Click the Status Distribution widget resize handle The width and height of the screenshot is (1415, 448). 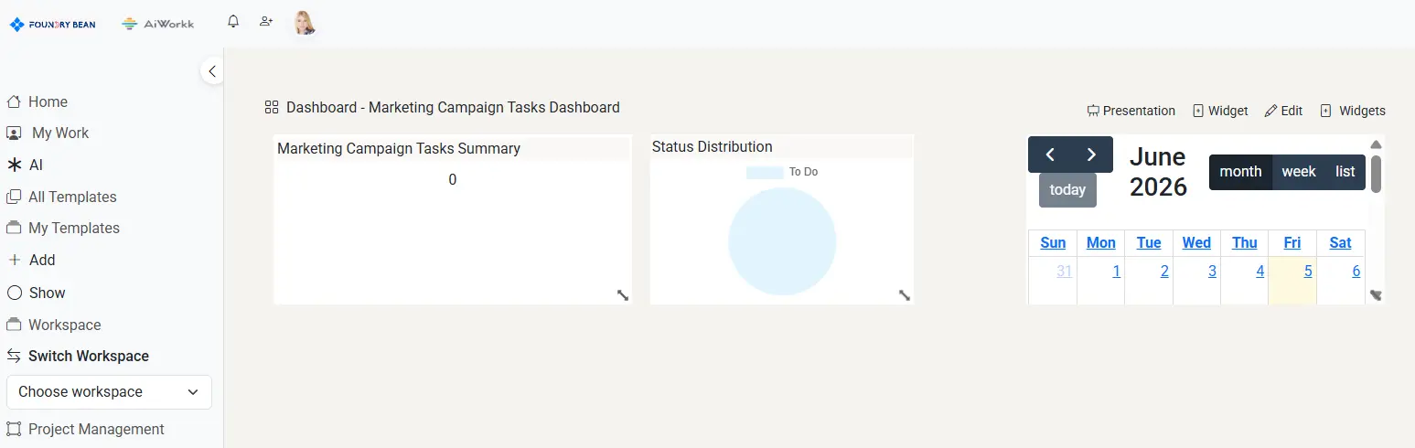905,295
